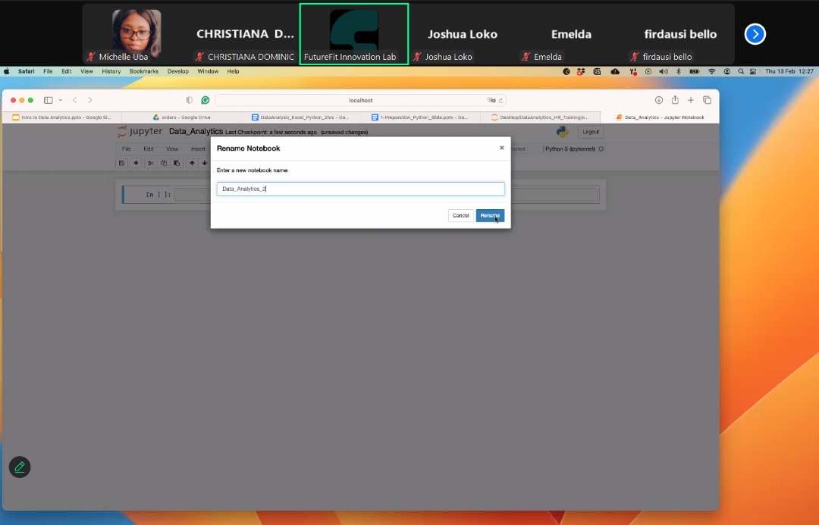The height and width of the screenshot is (525, 819).
Task: Open the Bookmarks menu
Action: 143,71
